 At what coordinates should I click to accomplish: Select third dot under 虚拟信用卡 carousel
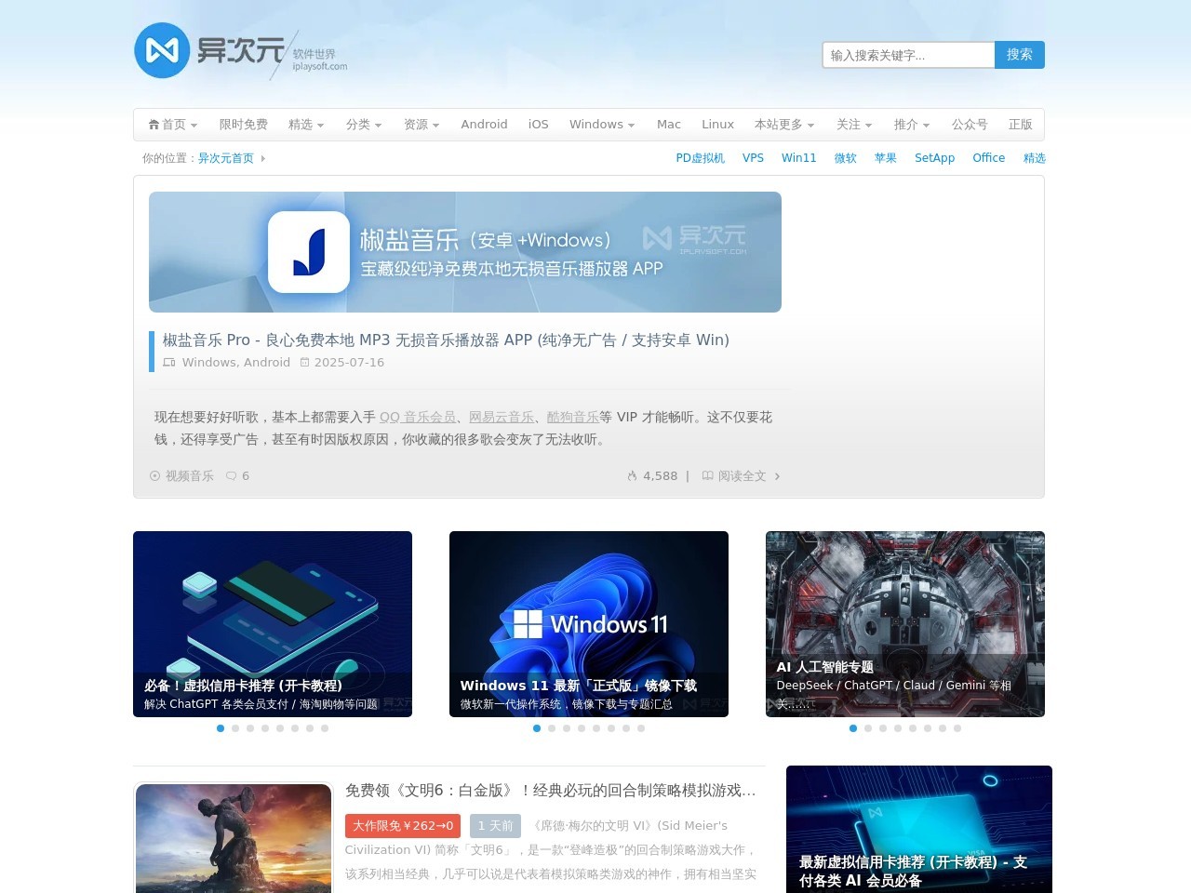coord(250,728)
